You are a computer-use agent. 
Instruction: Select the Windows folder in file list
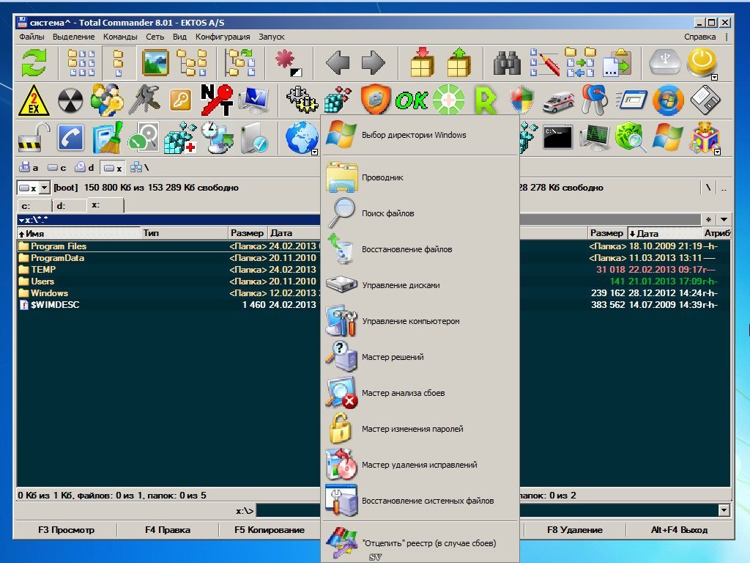(49, 293)
